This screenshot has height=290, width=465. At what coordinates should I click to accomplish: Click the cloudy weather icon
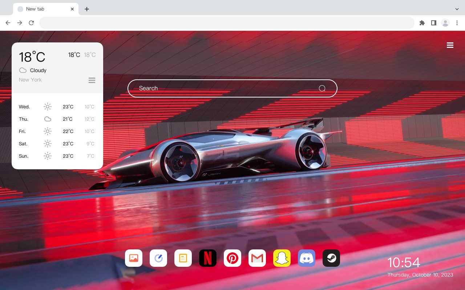coord(23,70)
